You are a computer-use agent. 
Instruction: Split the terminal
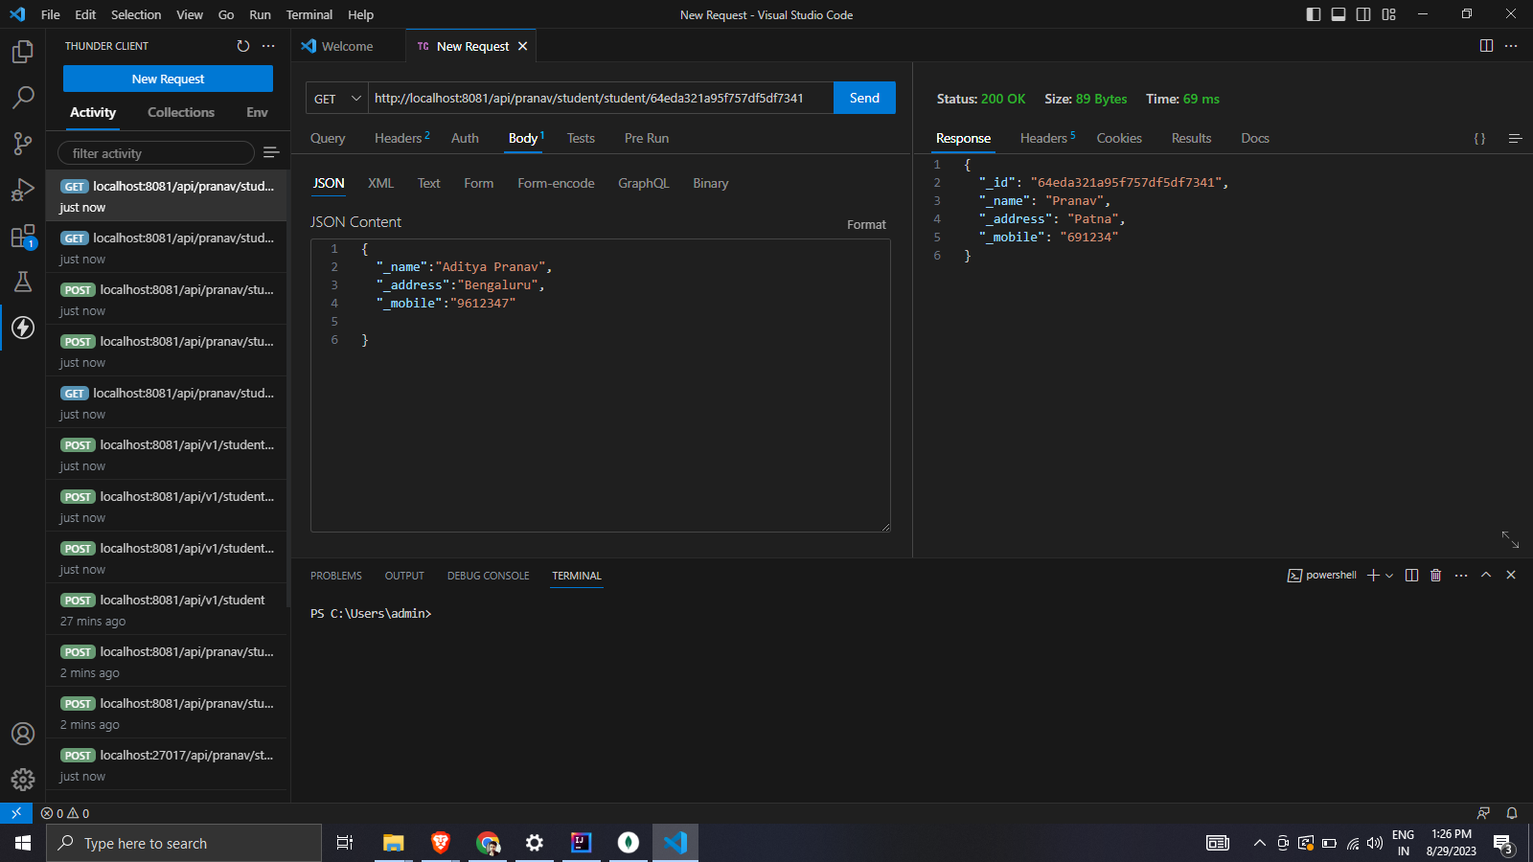(x=1410, y=575)
